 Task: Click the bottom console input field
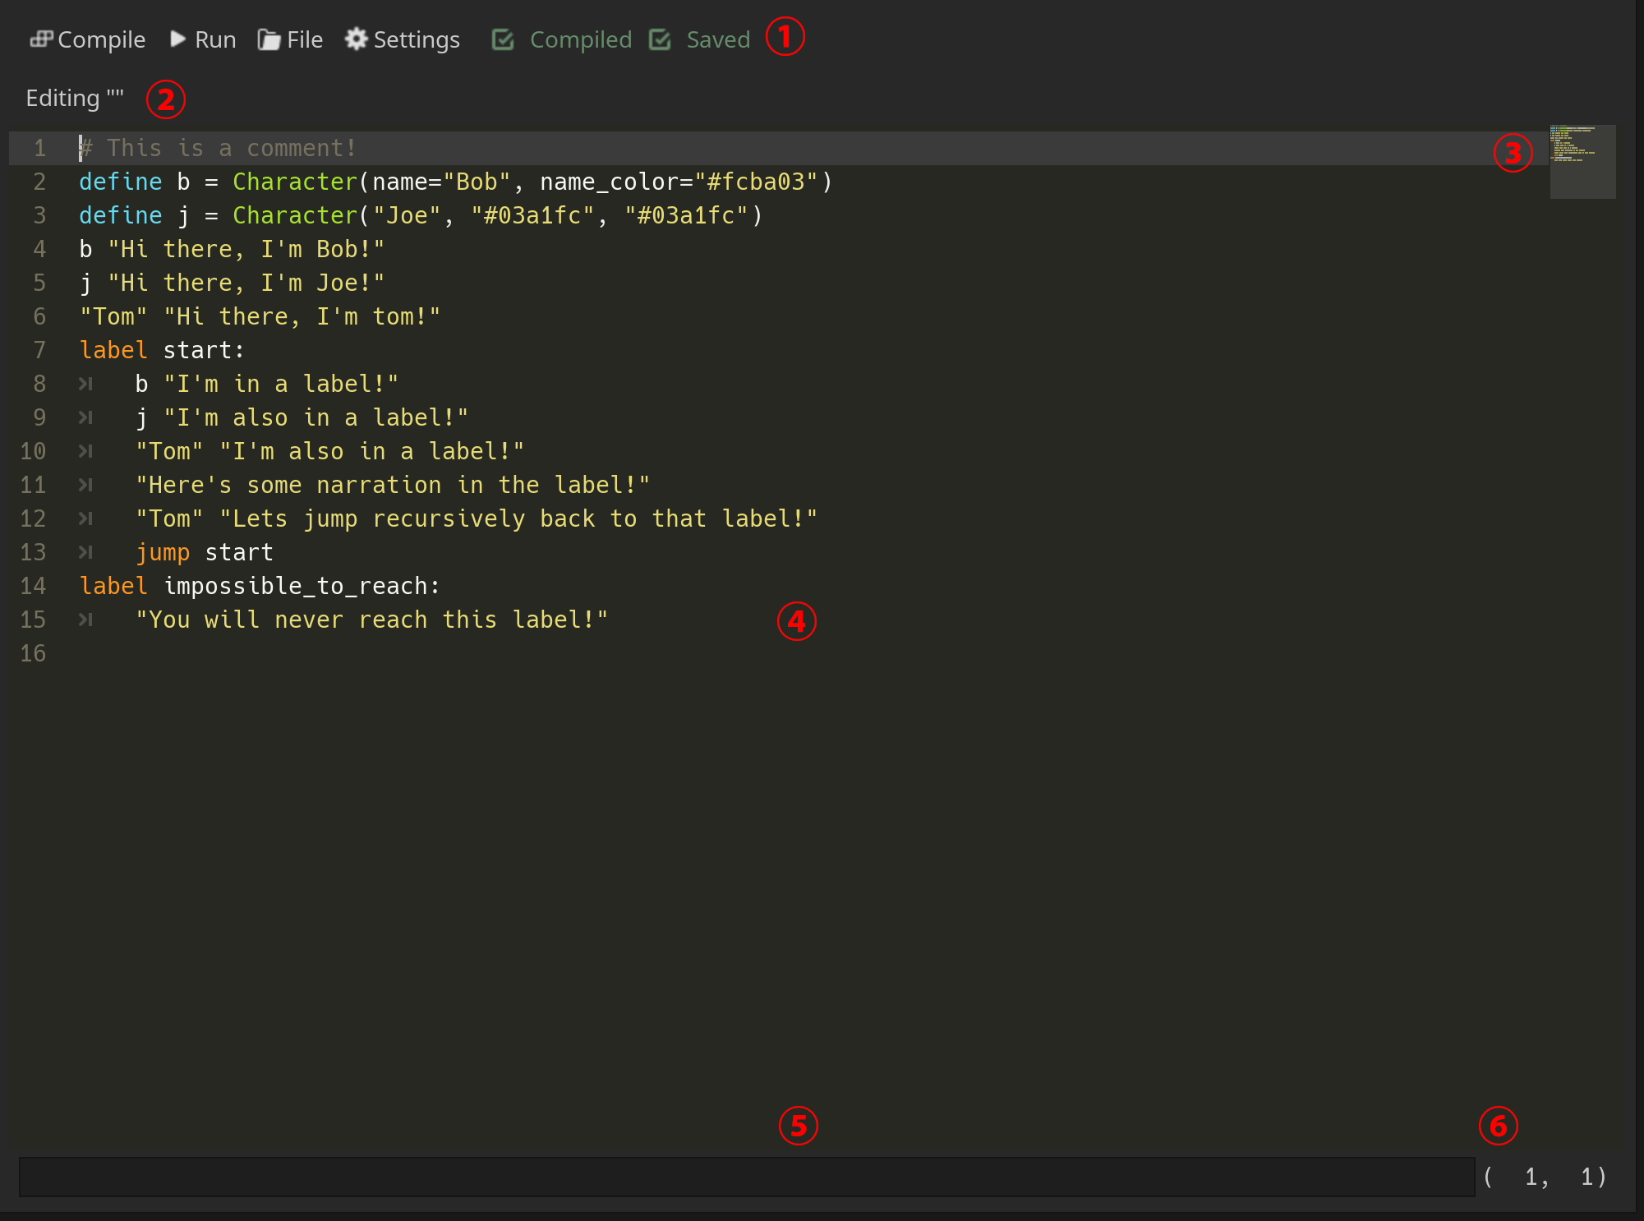coord(747,1177)
